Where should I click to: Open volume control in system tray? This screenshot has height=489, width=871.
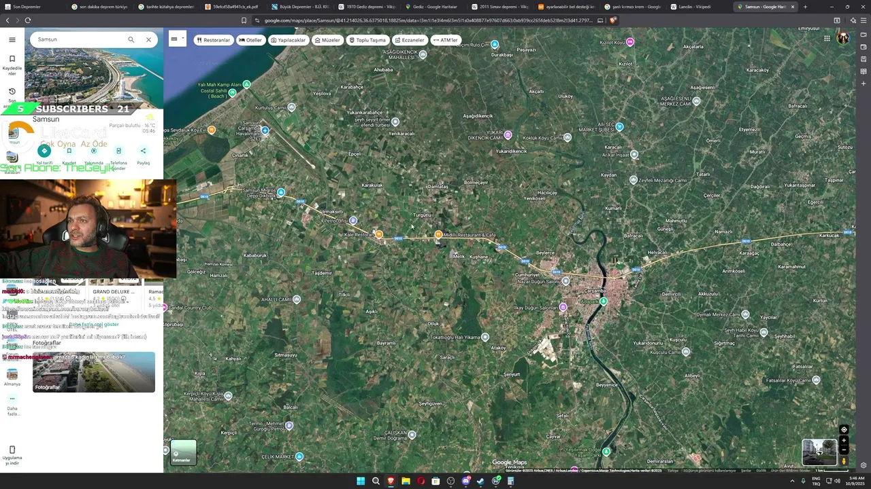837,481
